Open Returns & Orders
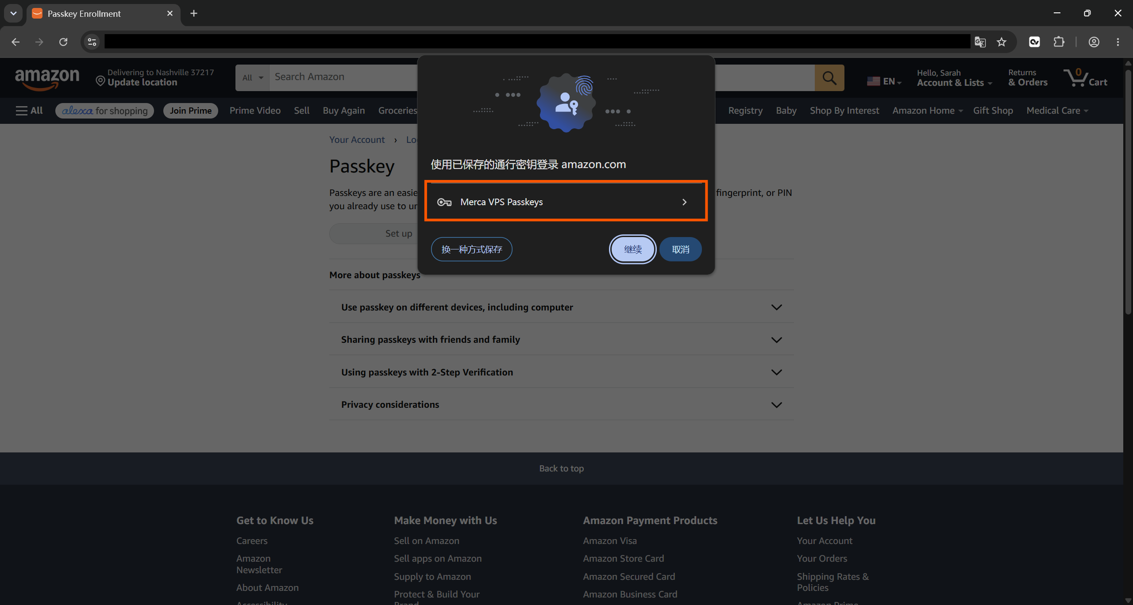Image resolution: width=1133 pixels, height=605 pixels. point(1028,78)
